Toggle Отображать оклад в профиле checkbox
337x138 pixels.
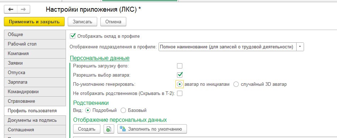pyautogui.click(x=73, y=36)
